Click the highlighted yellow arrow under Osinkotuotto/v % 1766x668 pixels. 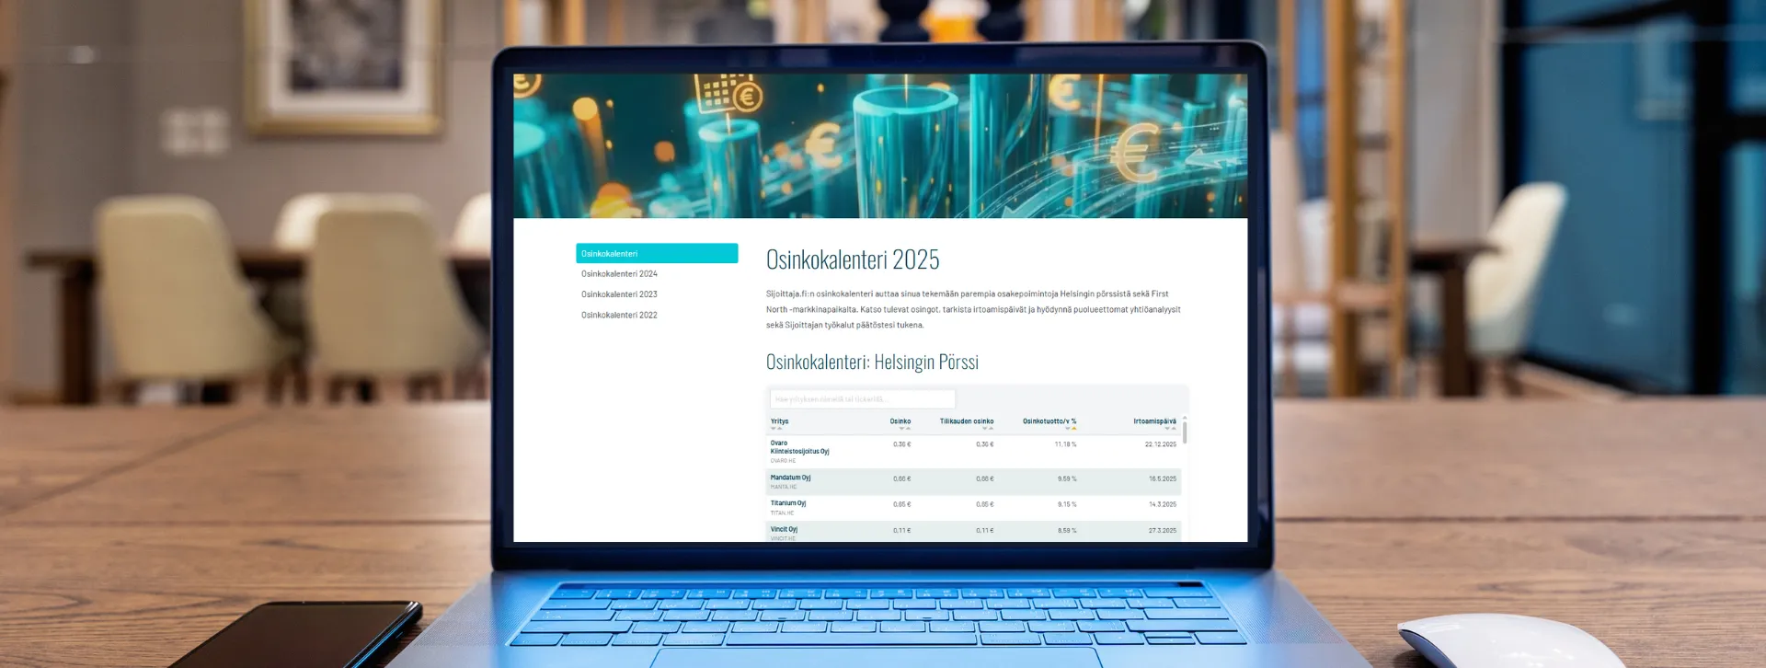[x=1073, y=429]
